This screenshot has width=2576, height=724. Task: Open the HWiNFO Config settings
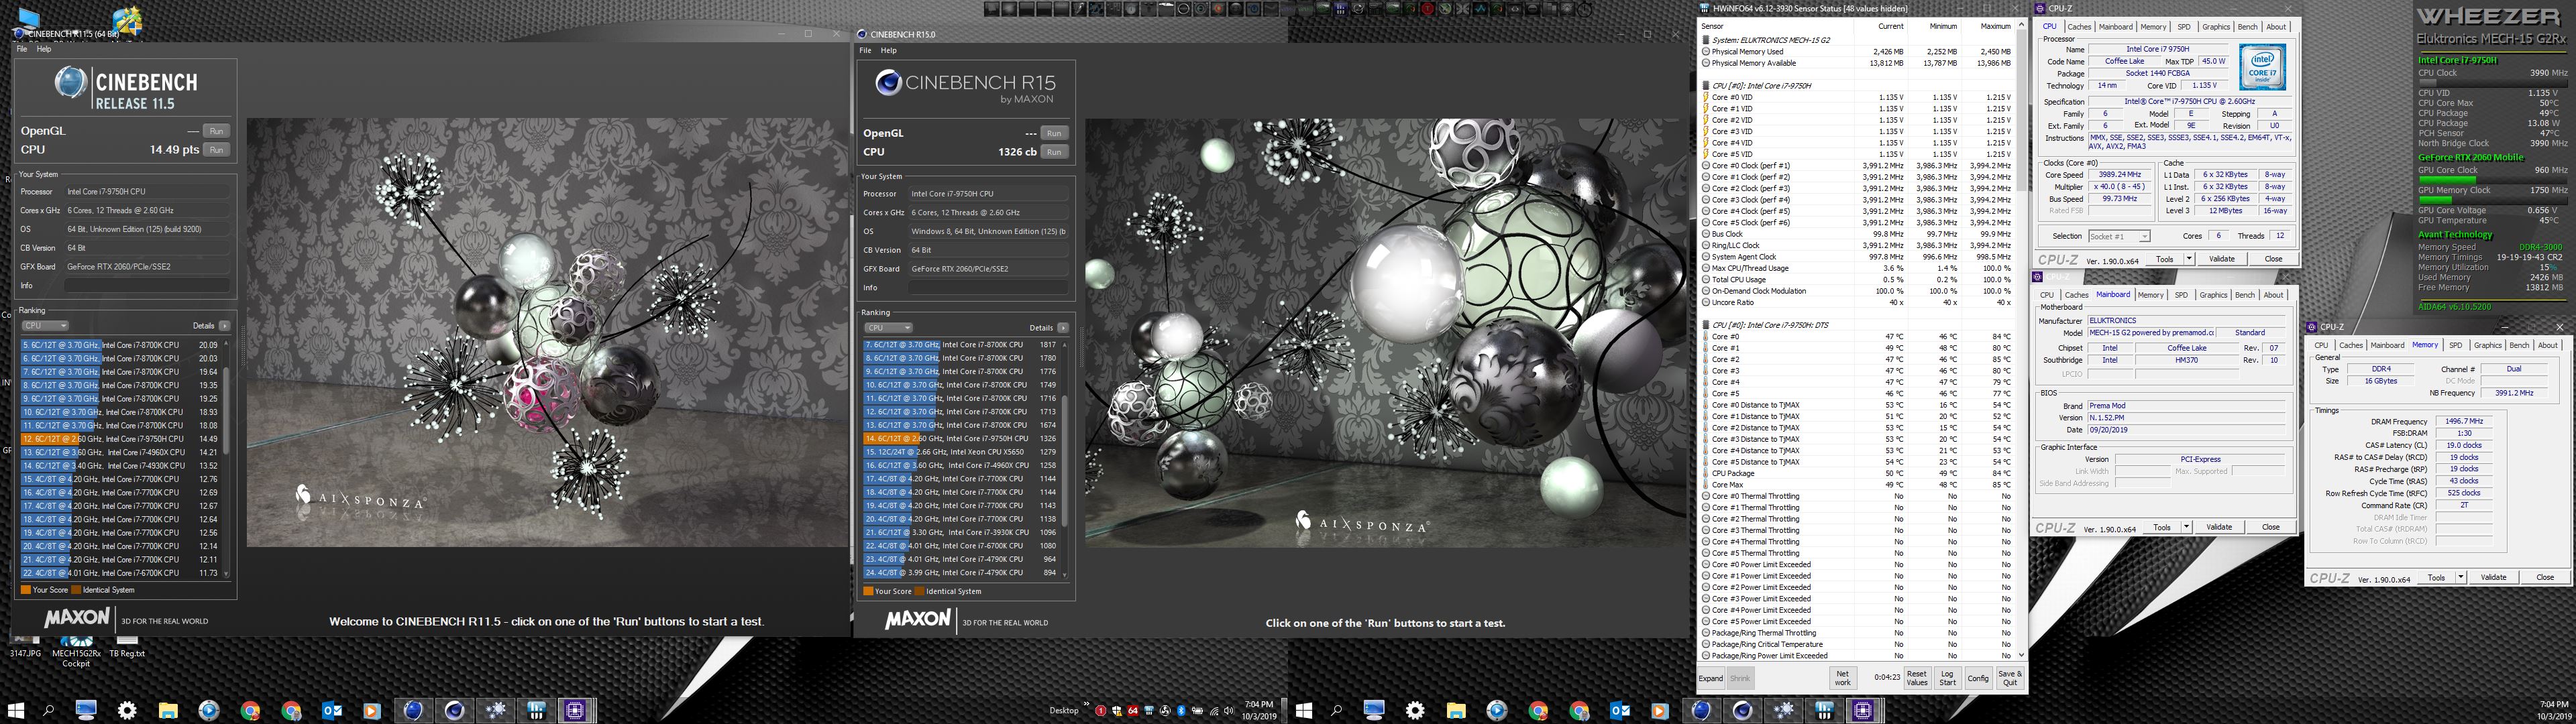1977,678
